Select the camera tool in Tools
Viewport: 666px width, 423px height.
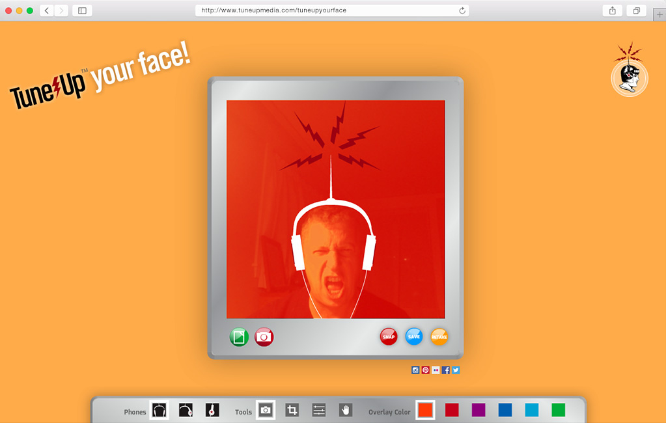click(x=266, y=410)
